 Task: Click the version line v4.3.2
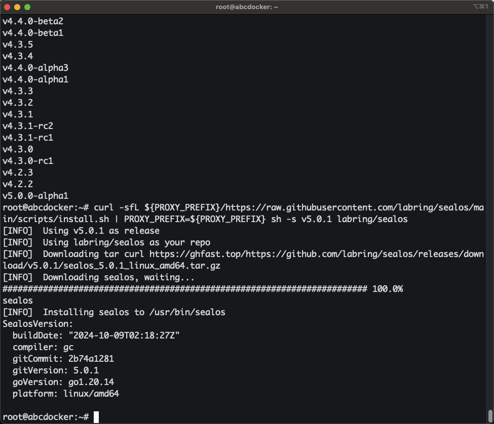[18, 103]
